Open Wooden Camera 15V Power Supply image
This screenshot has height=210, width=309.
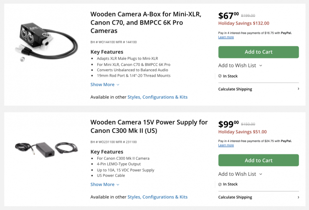(x=46, y=147)
